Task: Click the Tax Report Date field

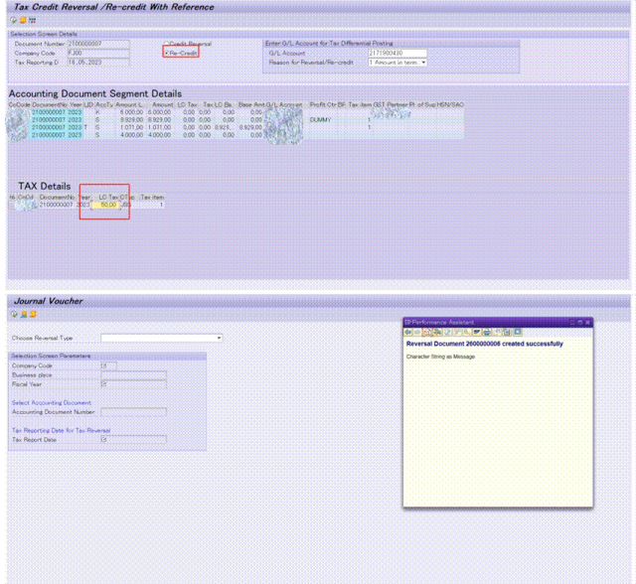Action: click(x=133, y=439)
